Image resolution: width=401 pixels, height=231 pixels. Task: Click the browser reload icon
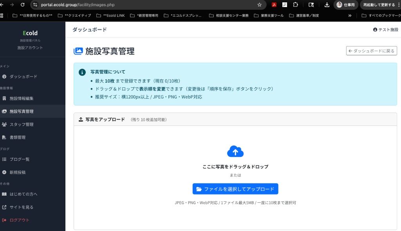(22, 5)
